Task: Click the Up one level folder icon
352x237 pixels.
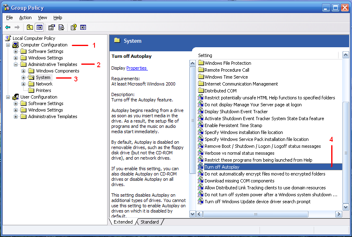Action: 30,27
